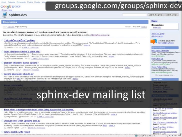Open 1 new of 1 message by Anna PS

(31, 70)
